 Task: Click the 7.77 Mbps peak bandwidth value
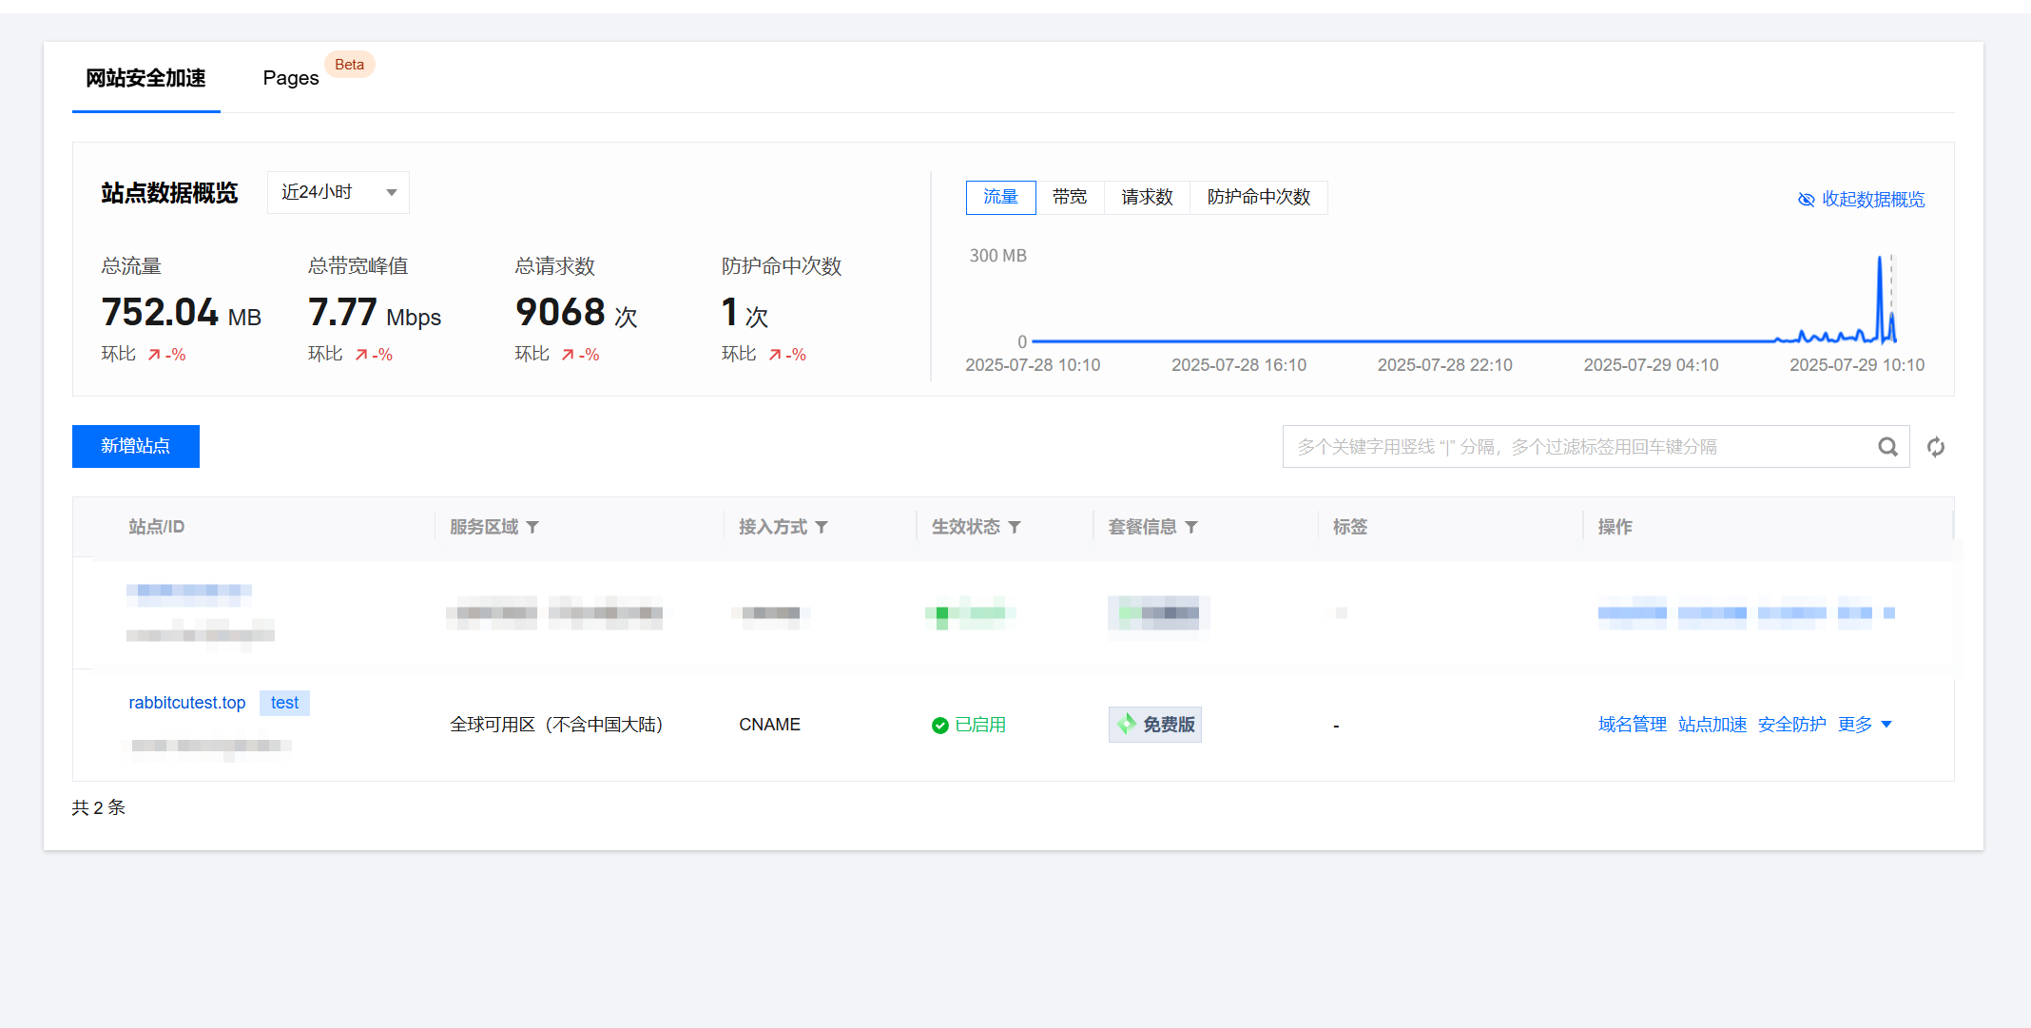coord(375,313)
